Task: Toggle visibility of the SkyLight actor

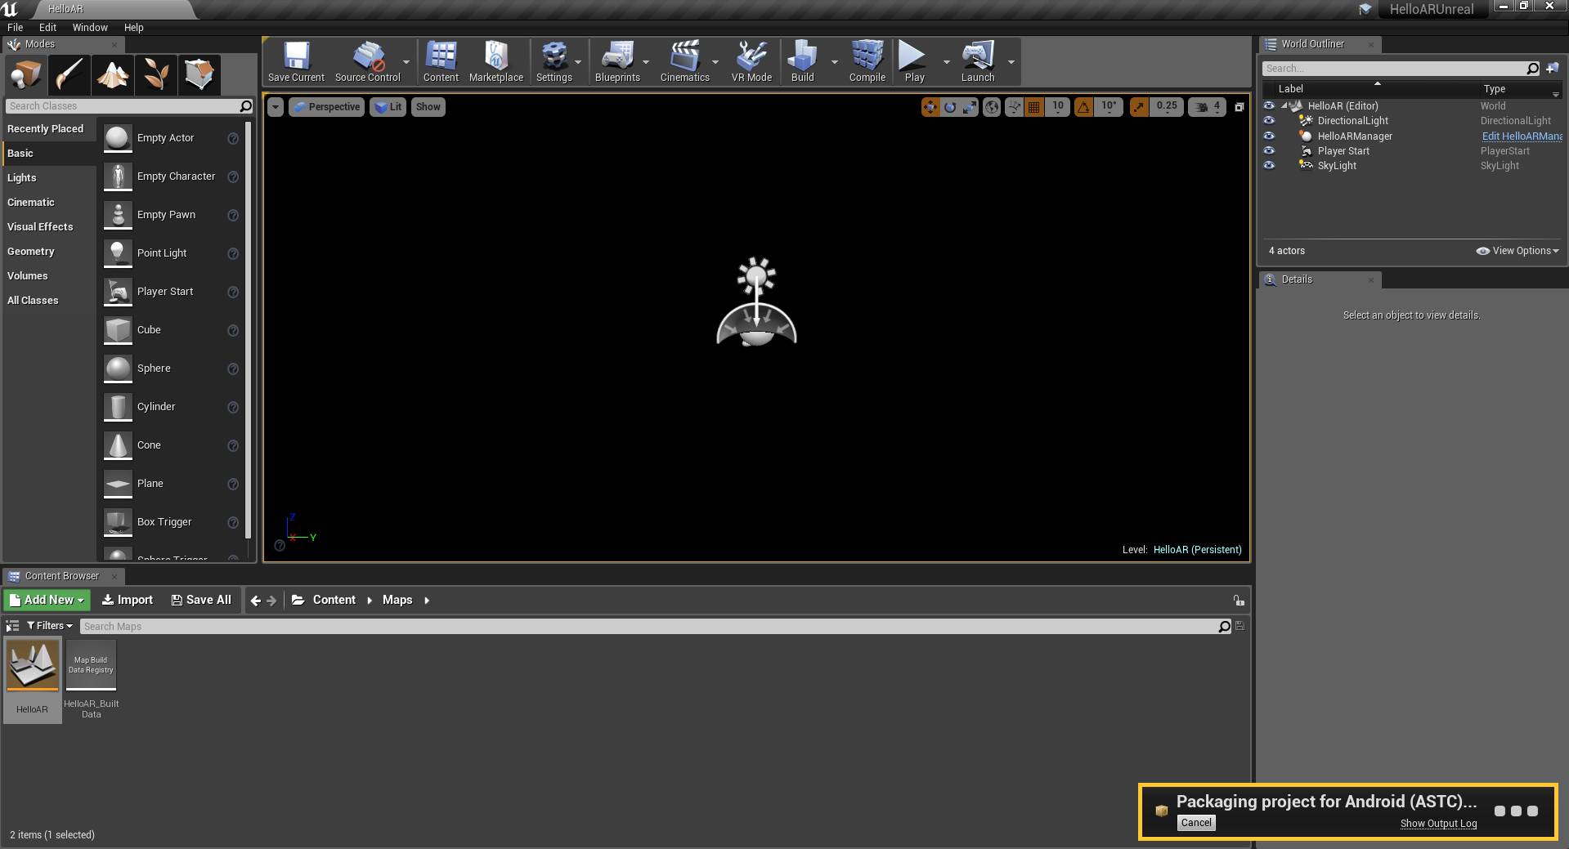Action: pos(1269,166)
